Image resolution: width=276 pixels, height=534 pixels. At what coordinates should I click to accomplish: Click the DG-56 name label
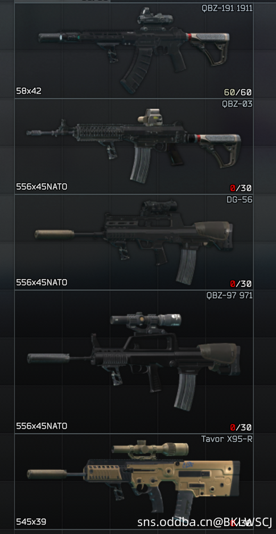coord(240,199)
